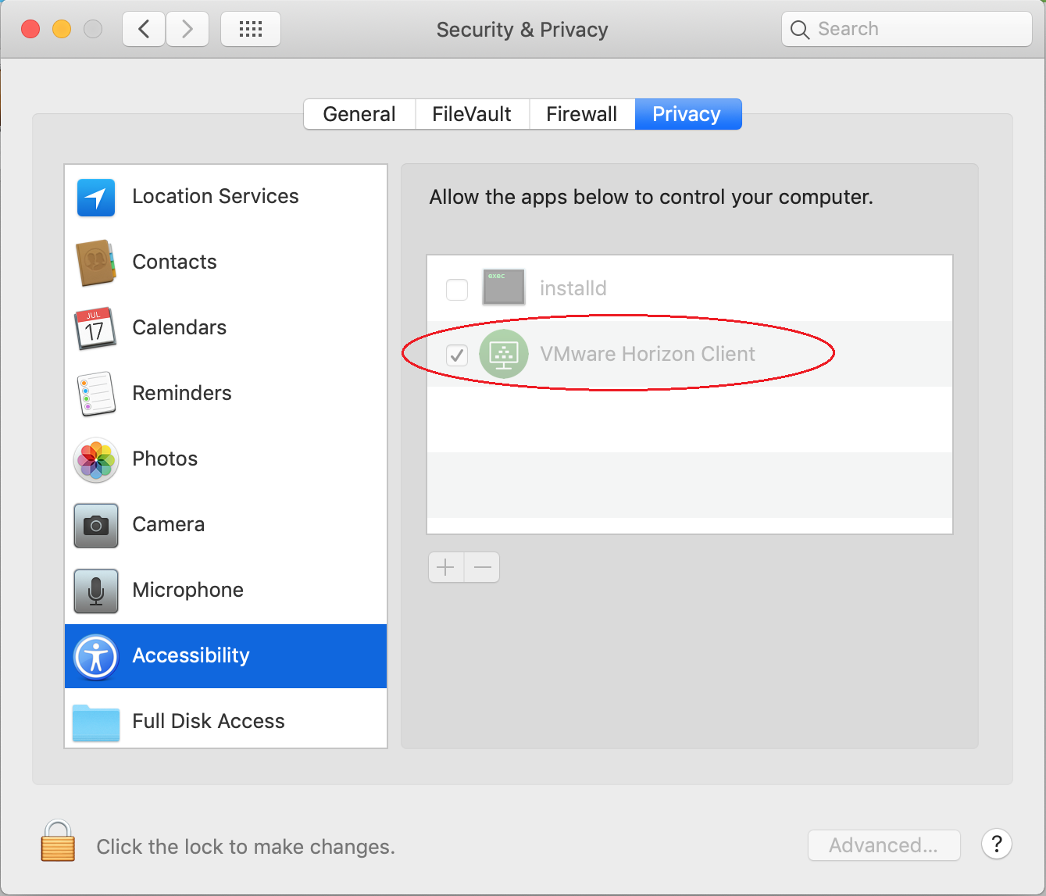1046x896 pixels.
Task: Select the Reminders icon
Action: click(x=95, y=394)
